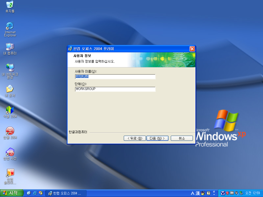263x197 pixels.
Task: Click the VMware tools tray icon
Action: pyautogui.click(x=232, y=193)
